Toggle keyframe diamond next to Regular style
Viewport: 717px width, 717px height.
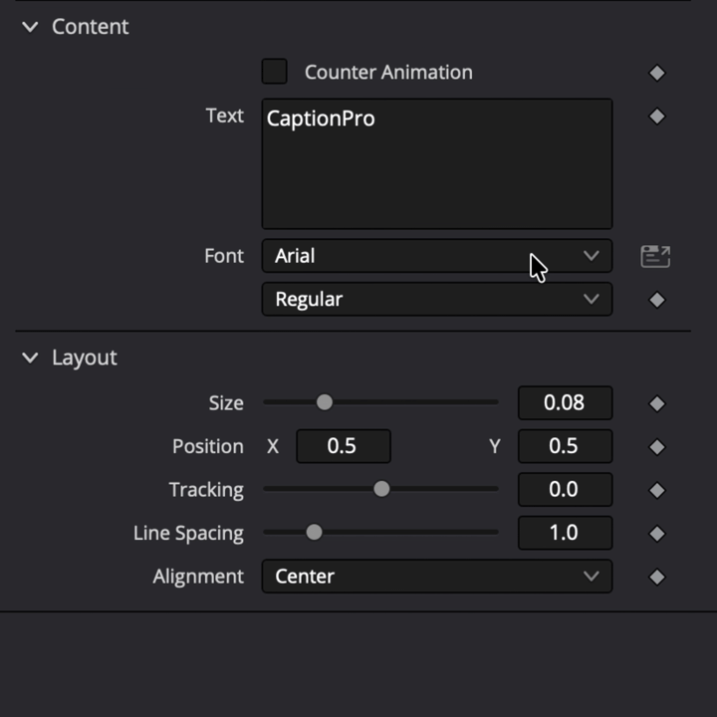point(657,300)
